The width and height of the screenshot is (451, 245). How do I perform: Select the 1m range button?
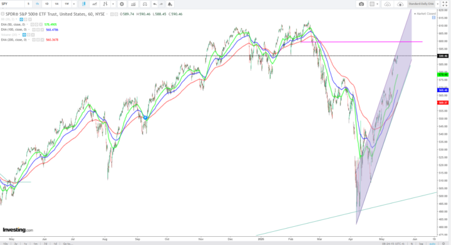pos(35,244)
